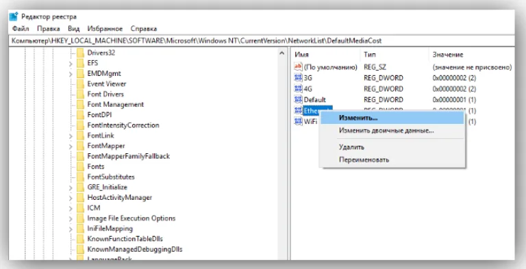Open the Файл menu
This screenshot has width=526, height=269.
coord(21,29)
